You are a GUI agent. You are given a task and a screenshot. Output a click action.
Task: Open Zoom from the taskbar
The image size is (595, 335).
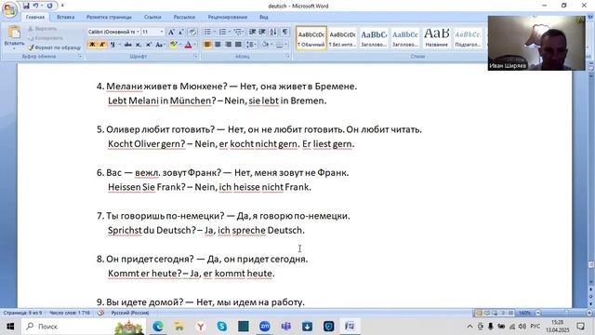click(264, 327)
